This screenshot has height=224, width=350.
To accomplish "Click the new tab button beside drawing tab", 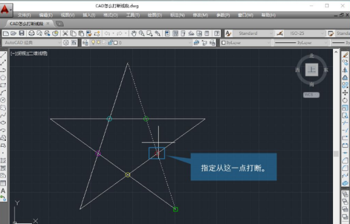I will [x=60, y=24].
